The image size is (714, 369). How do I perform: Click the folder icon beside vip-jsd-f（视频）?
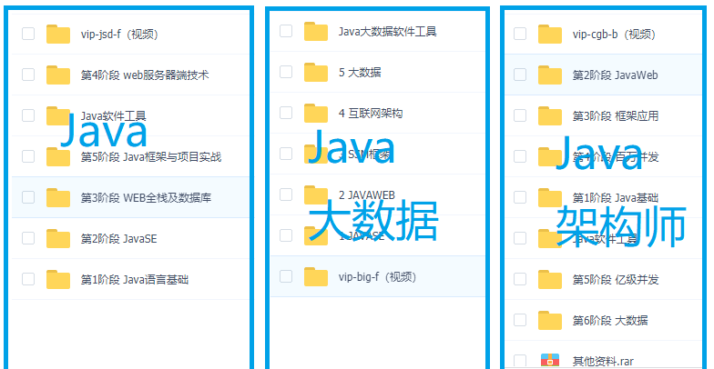[58, 35]
